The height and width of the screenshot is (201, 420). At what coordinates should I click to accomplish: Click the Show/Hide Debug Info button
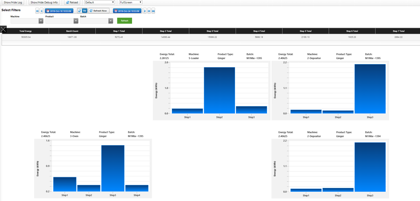tap(44, 3)
